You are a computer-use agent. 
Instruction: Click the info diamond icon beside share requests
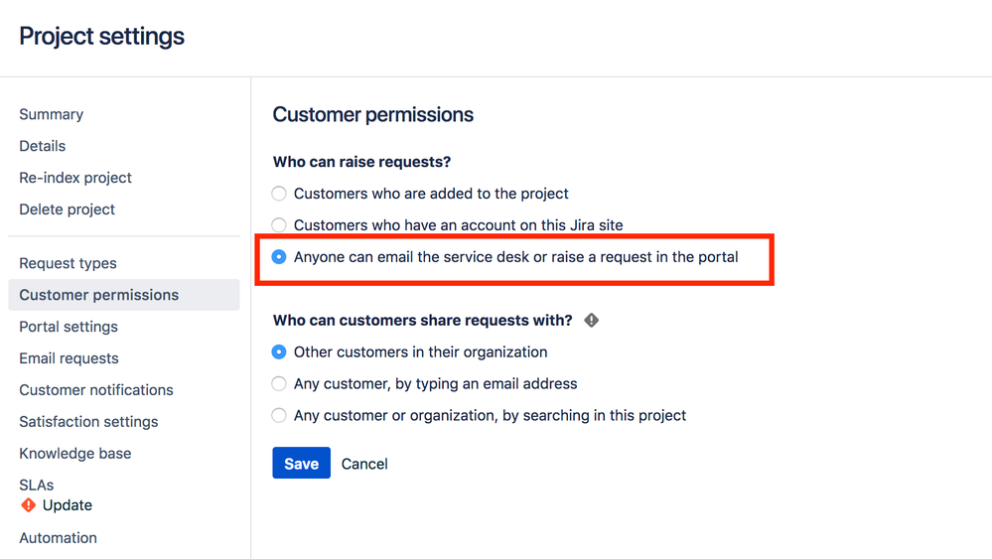pos(591,321)
